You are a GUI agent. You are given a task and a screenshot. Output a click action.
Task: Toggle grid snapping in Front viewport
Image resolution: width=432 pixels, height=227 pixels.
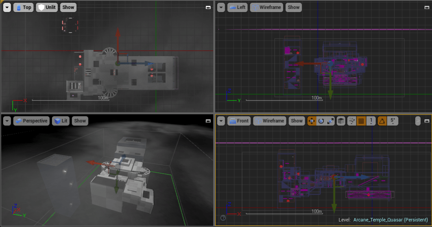point(361,121)
